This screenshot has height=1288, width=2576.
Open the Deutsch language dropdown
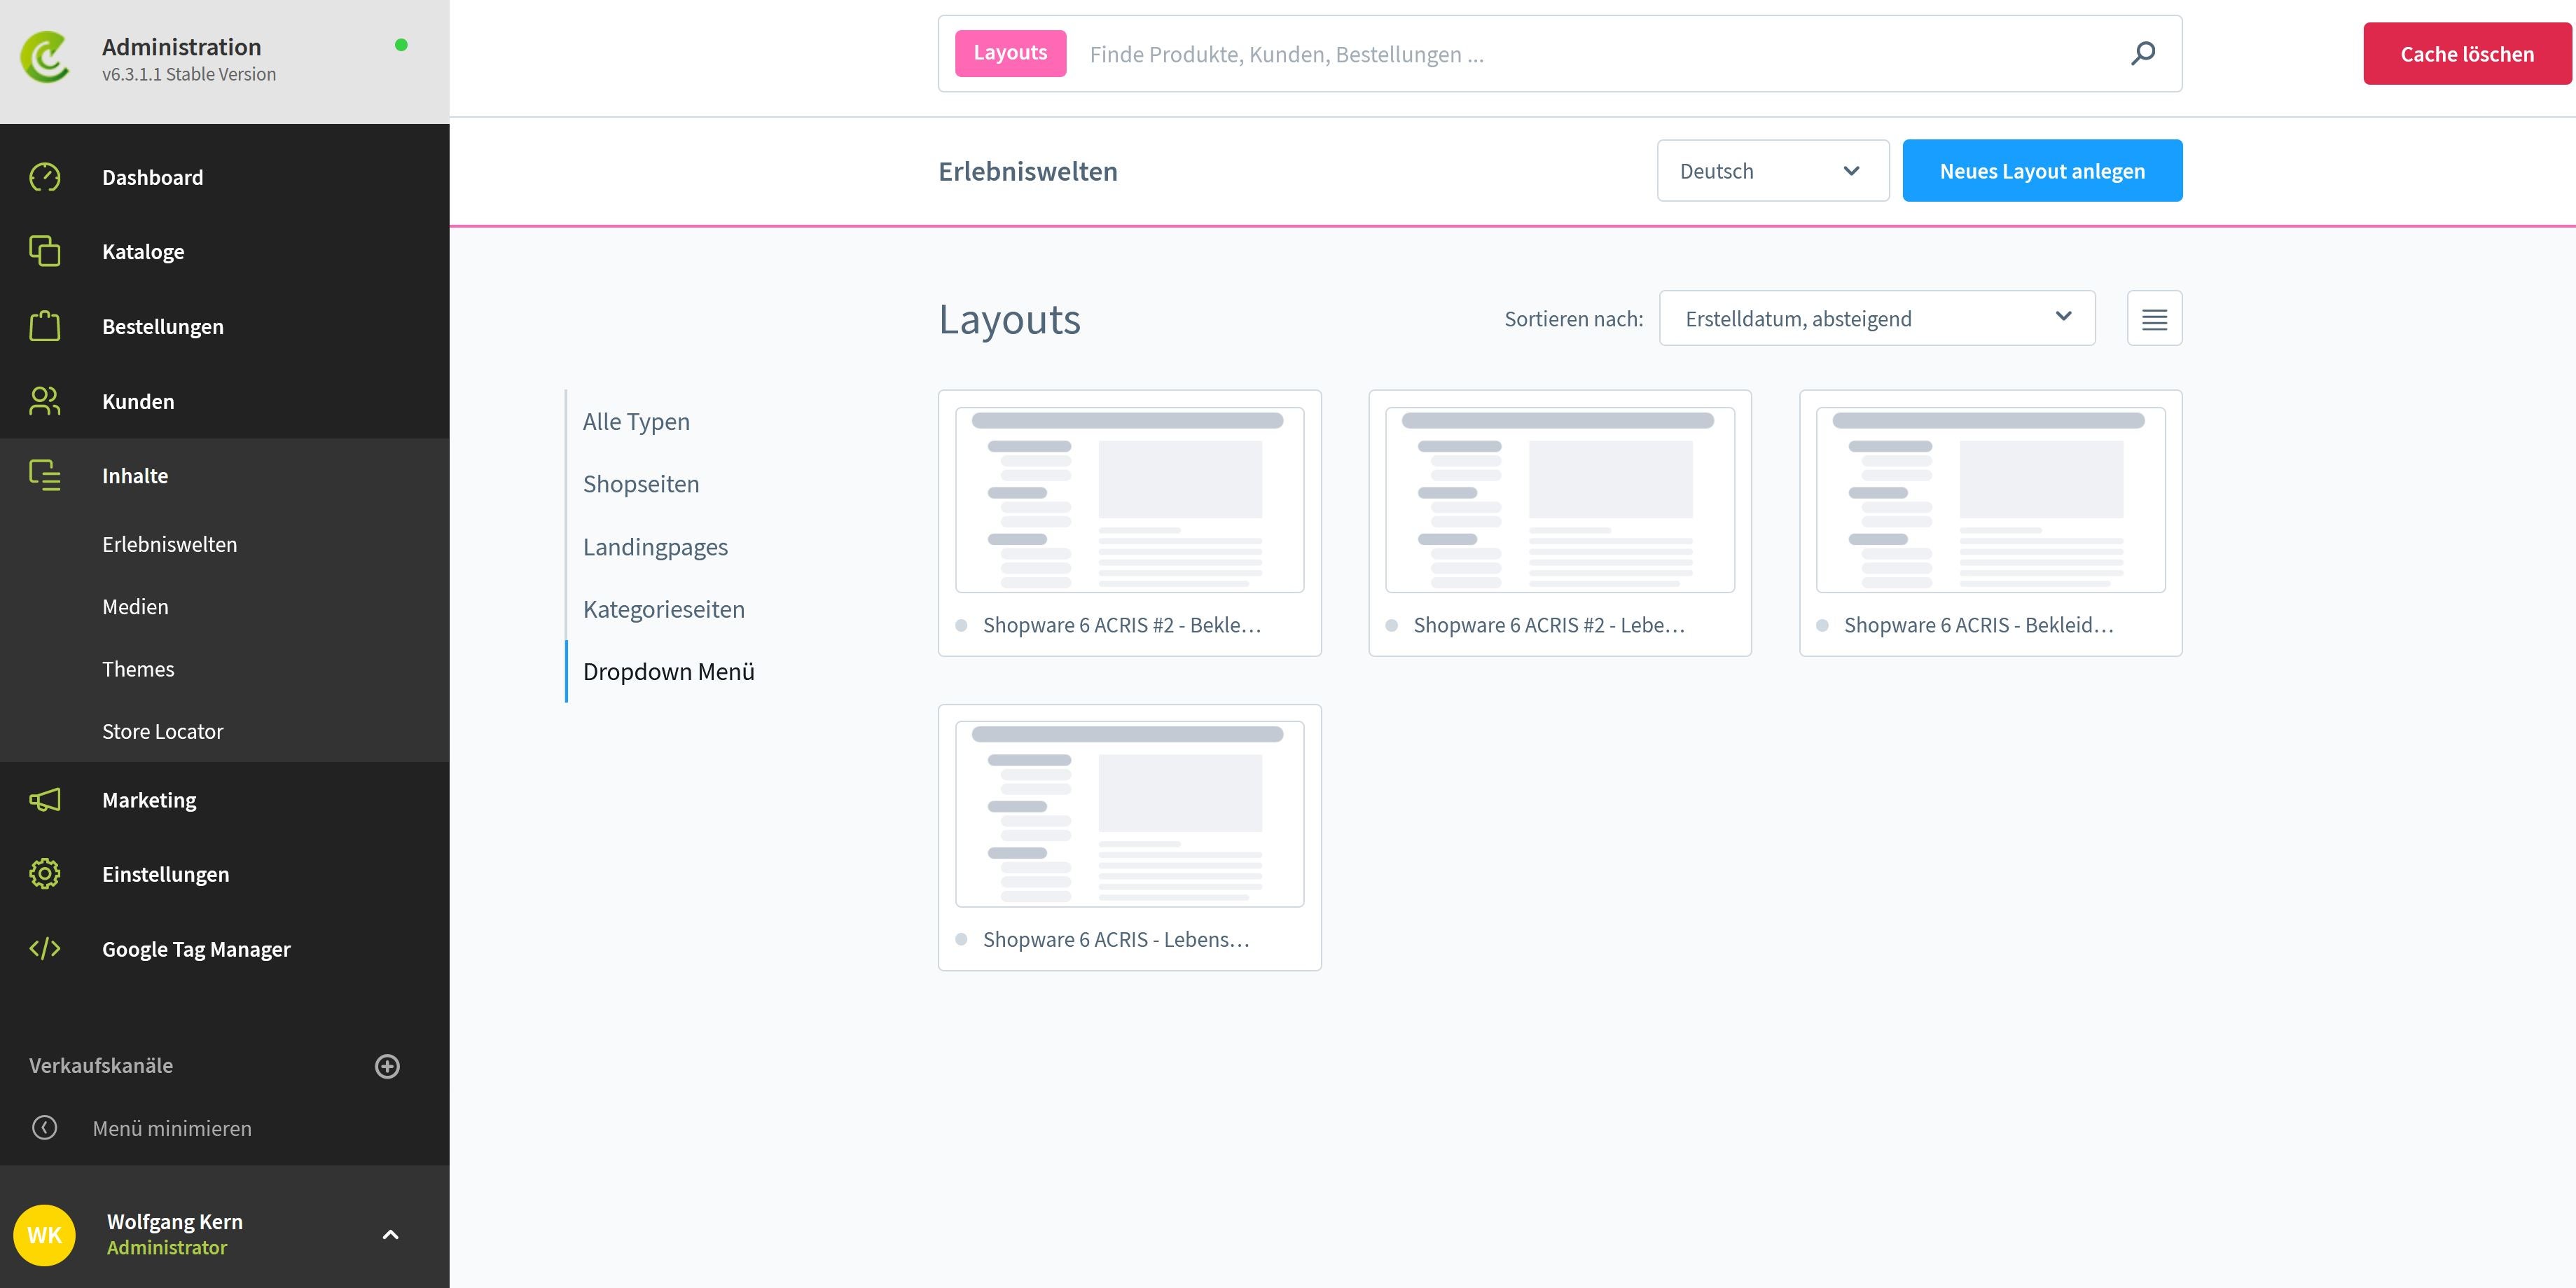tap(1773, 171)
